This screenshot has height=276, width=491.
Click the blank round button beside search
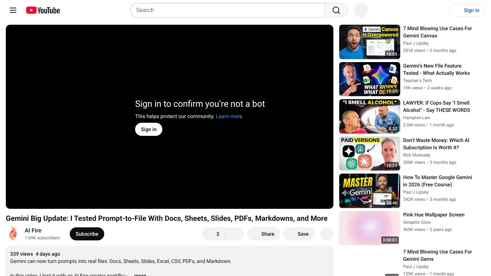tap(361, 10)
